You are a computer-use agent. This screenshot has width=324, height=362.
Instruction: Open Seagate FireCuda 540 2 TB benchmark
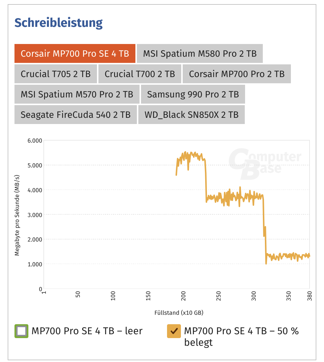pyautogui.click(x=75, y=115)
